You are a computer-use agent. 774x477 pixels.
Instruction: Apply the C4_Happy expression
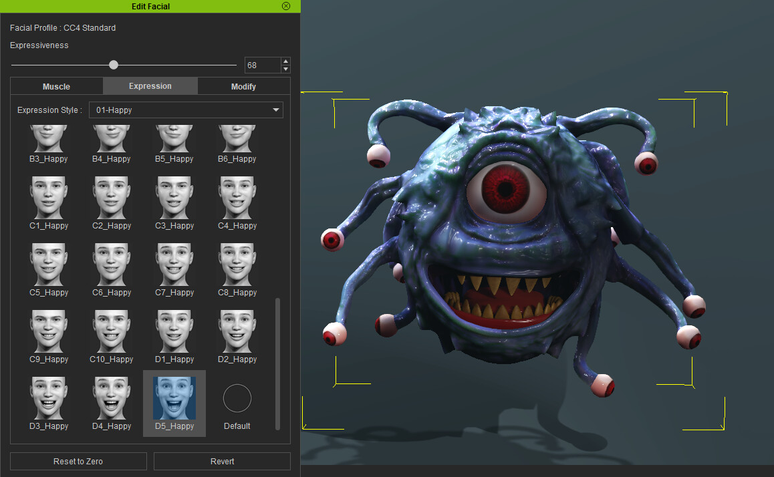[x=237, y=197]
